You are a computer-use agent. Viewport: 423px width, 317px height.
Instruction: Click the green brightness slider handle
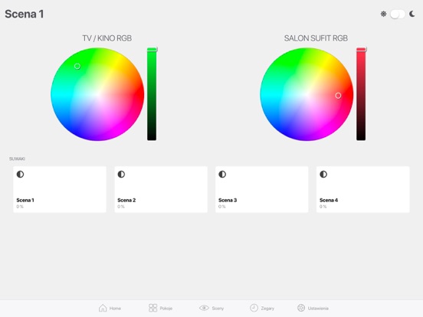click(152, 49)
